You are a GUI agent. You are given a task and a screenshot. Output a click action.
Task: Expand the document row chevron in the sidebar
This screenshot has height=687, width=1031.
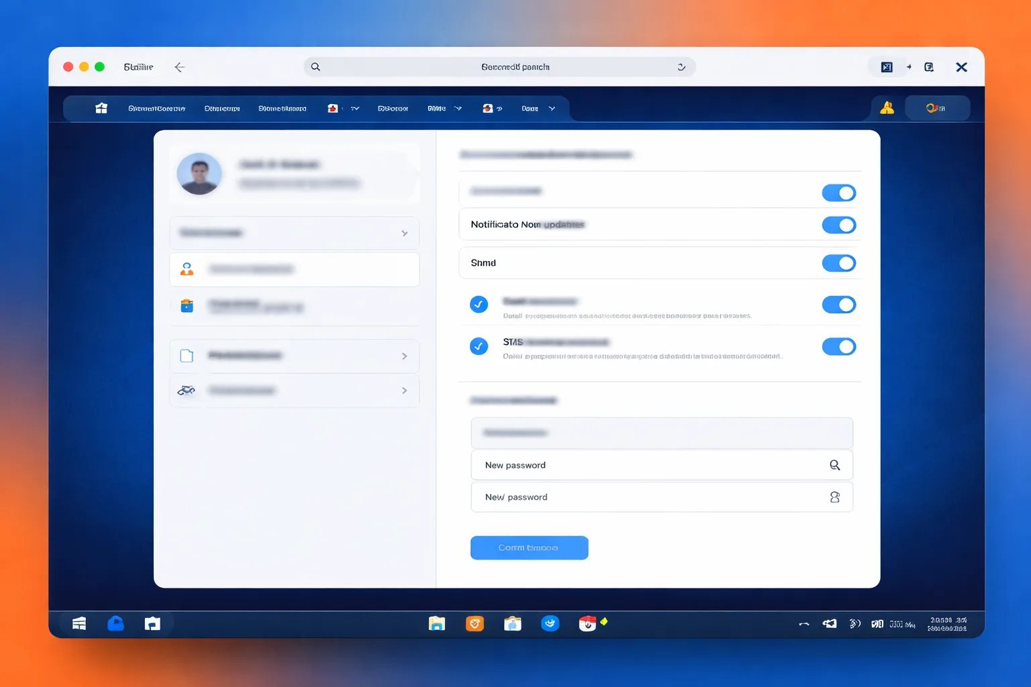(404, 356)
